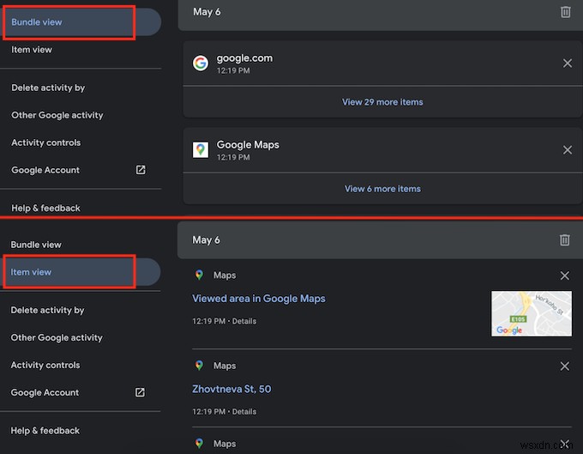The height and width of the screenshot is (454, 583).
Task: Click the Google logo icon next to google.com
Action: pyautogui.click(x=200, y=64)
